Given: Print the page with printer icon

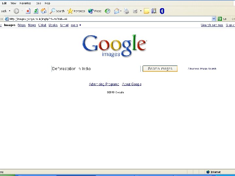Looking at the screenshot, I should pyautogui.click(x=126, y=11).
